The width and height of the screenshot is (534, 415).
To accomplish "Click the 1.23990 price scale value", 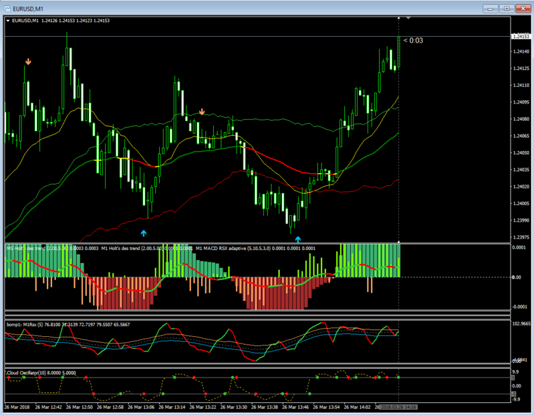I will (521, 221).
